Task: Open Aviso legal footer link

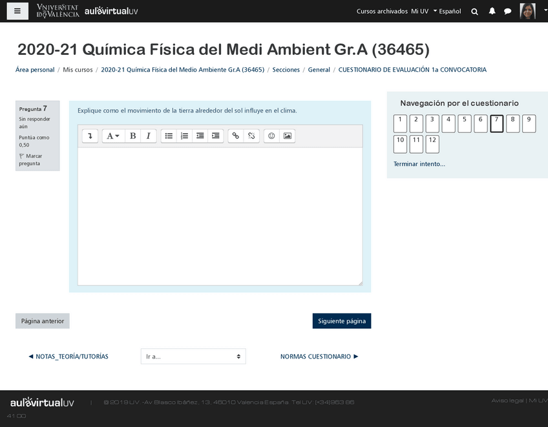Action: 507,401
